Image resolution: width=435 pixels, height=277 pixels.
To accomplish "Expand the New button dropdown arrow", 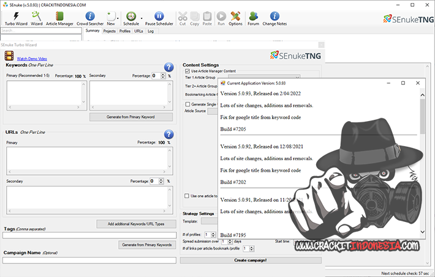I will (118, 18).
